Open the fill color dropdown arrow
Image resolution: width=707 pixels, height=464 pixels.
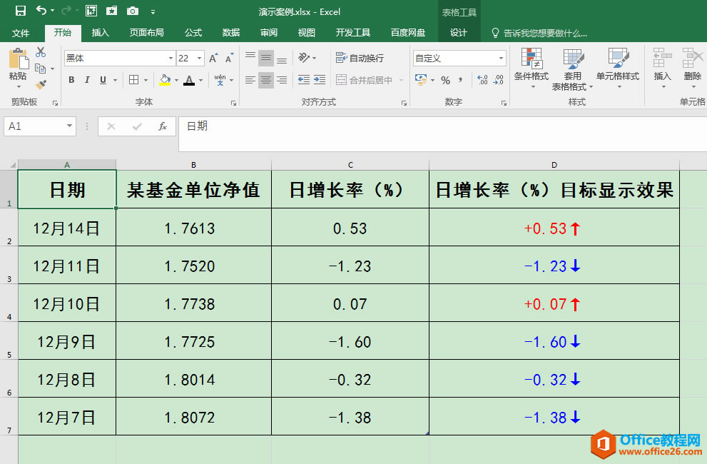[176, 81]
